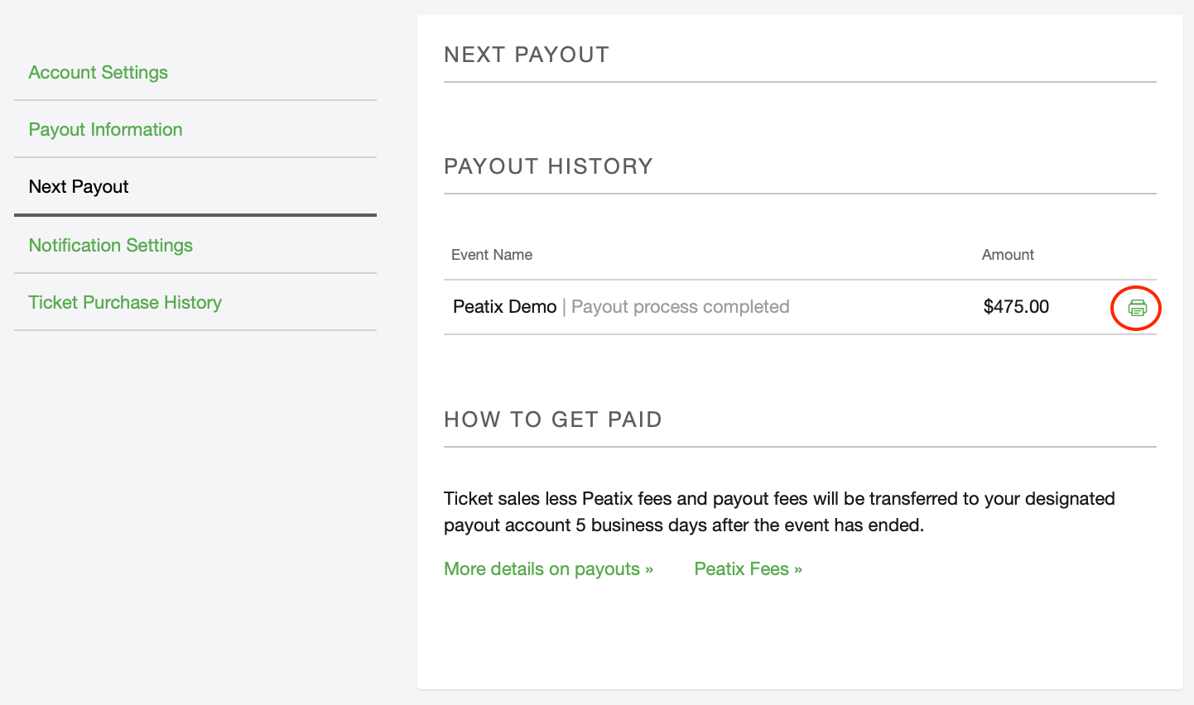The image size is (1194, 705).
Task: Select the Peatix Demo payout row
Action: coord(745,306)
